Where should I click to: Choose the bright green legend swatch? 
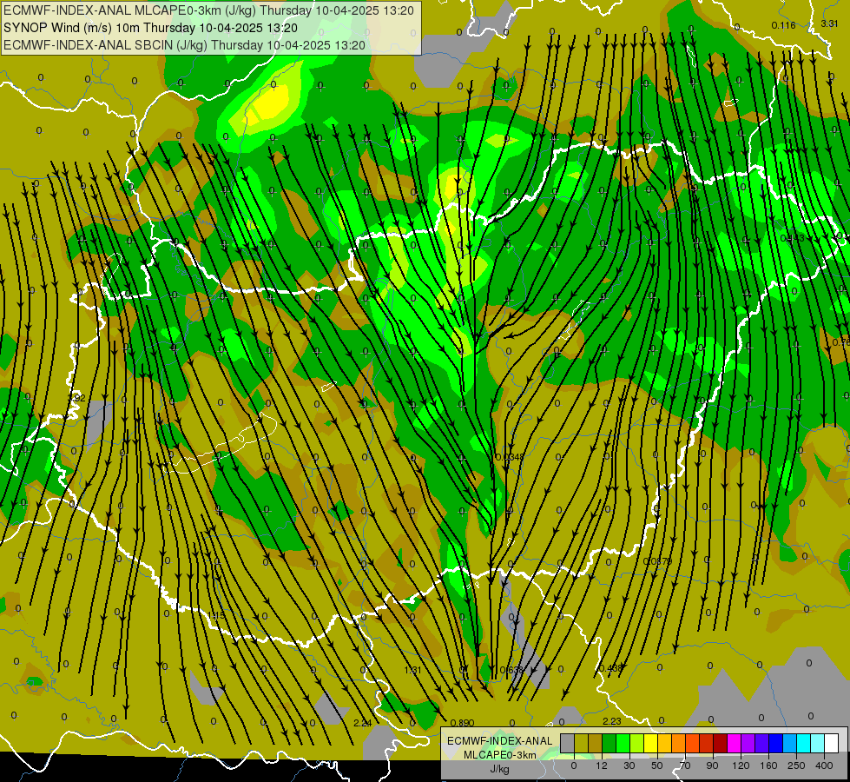[623, 743]
